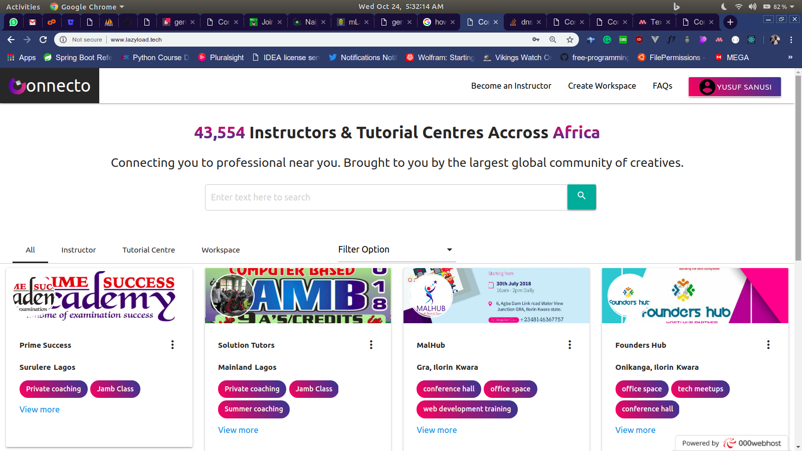Click tech meetups tag on Founders Hub
This screenshot has height=451, width=802.
700,389
